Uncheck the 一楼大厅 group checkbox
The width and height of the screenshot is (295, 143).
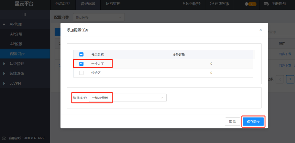pos(81,64)
